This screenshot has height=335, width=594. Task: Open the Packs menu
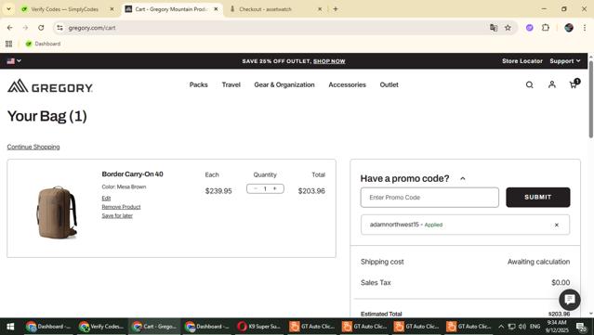[199, 84]
